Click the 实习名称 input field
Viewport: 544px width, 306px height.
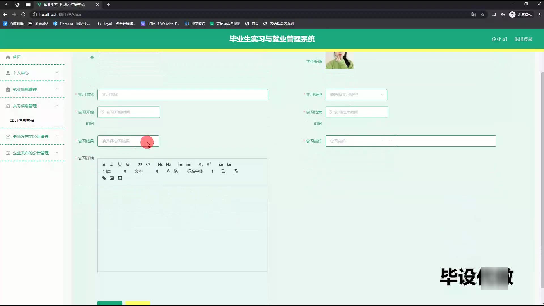point(182,95)
